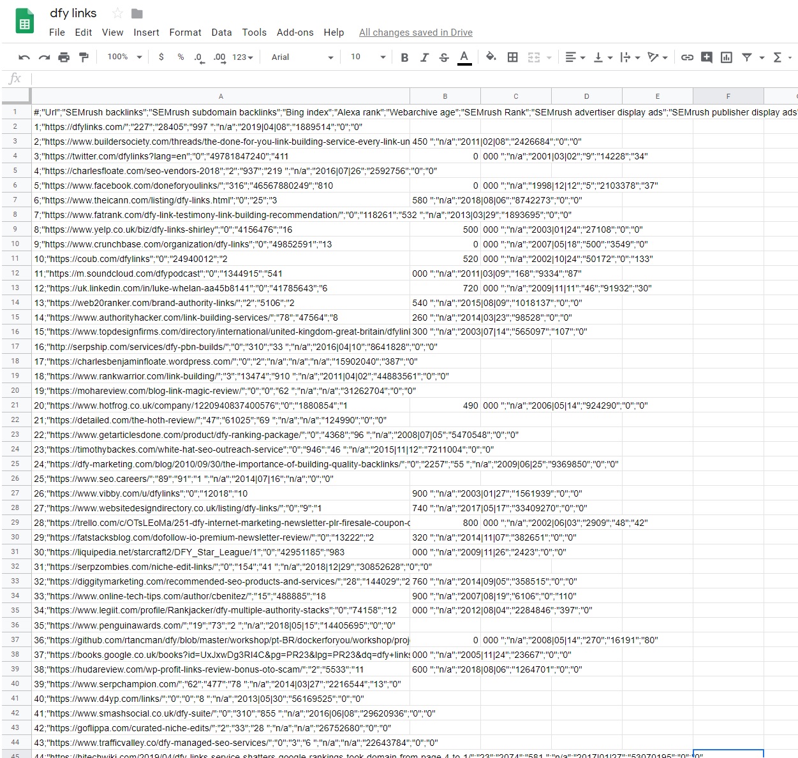The image size is (798, 758).
Task: Increase decimal places icon
Action: [219, 57]
